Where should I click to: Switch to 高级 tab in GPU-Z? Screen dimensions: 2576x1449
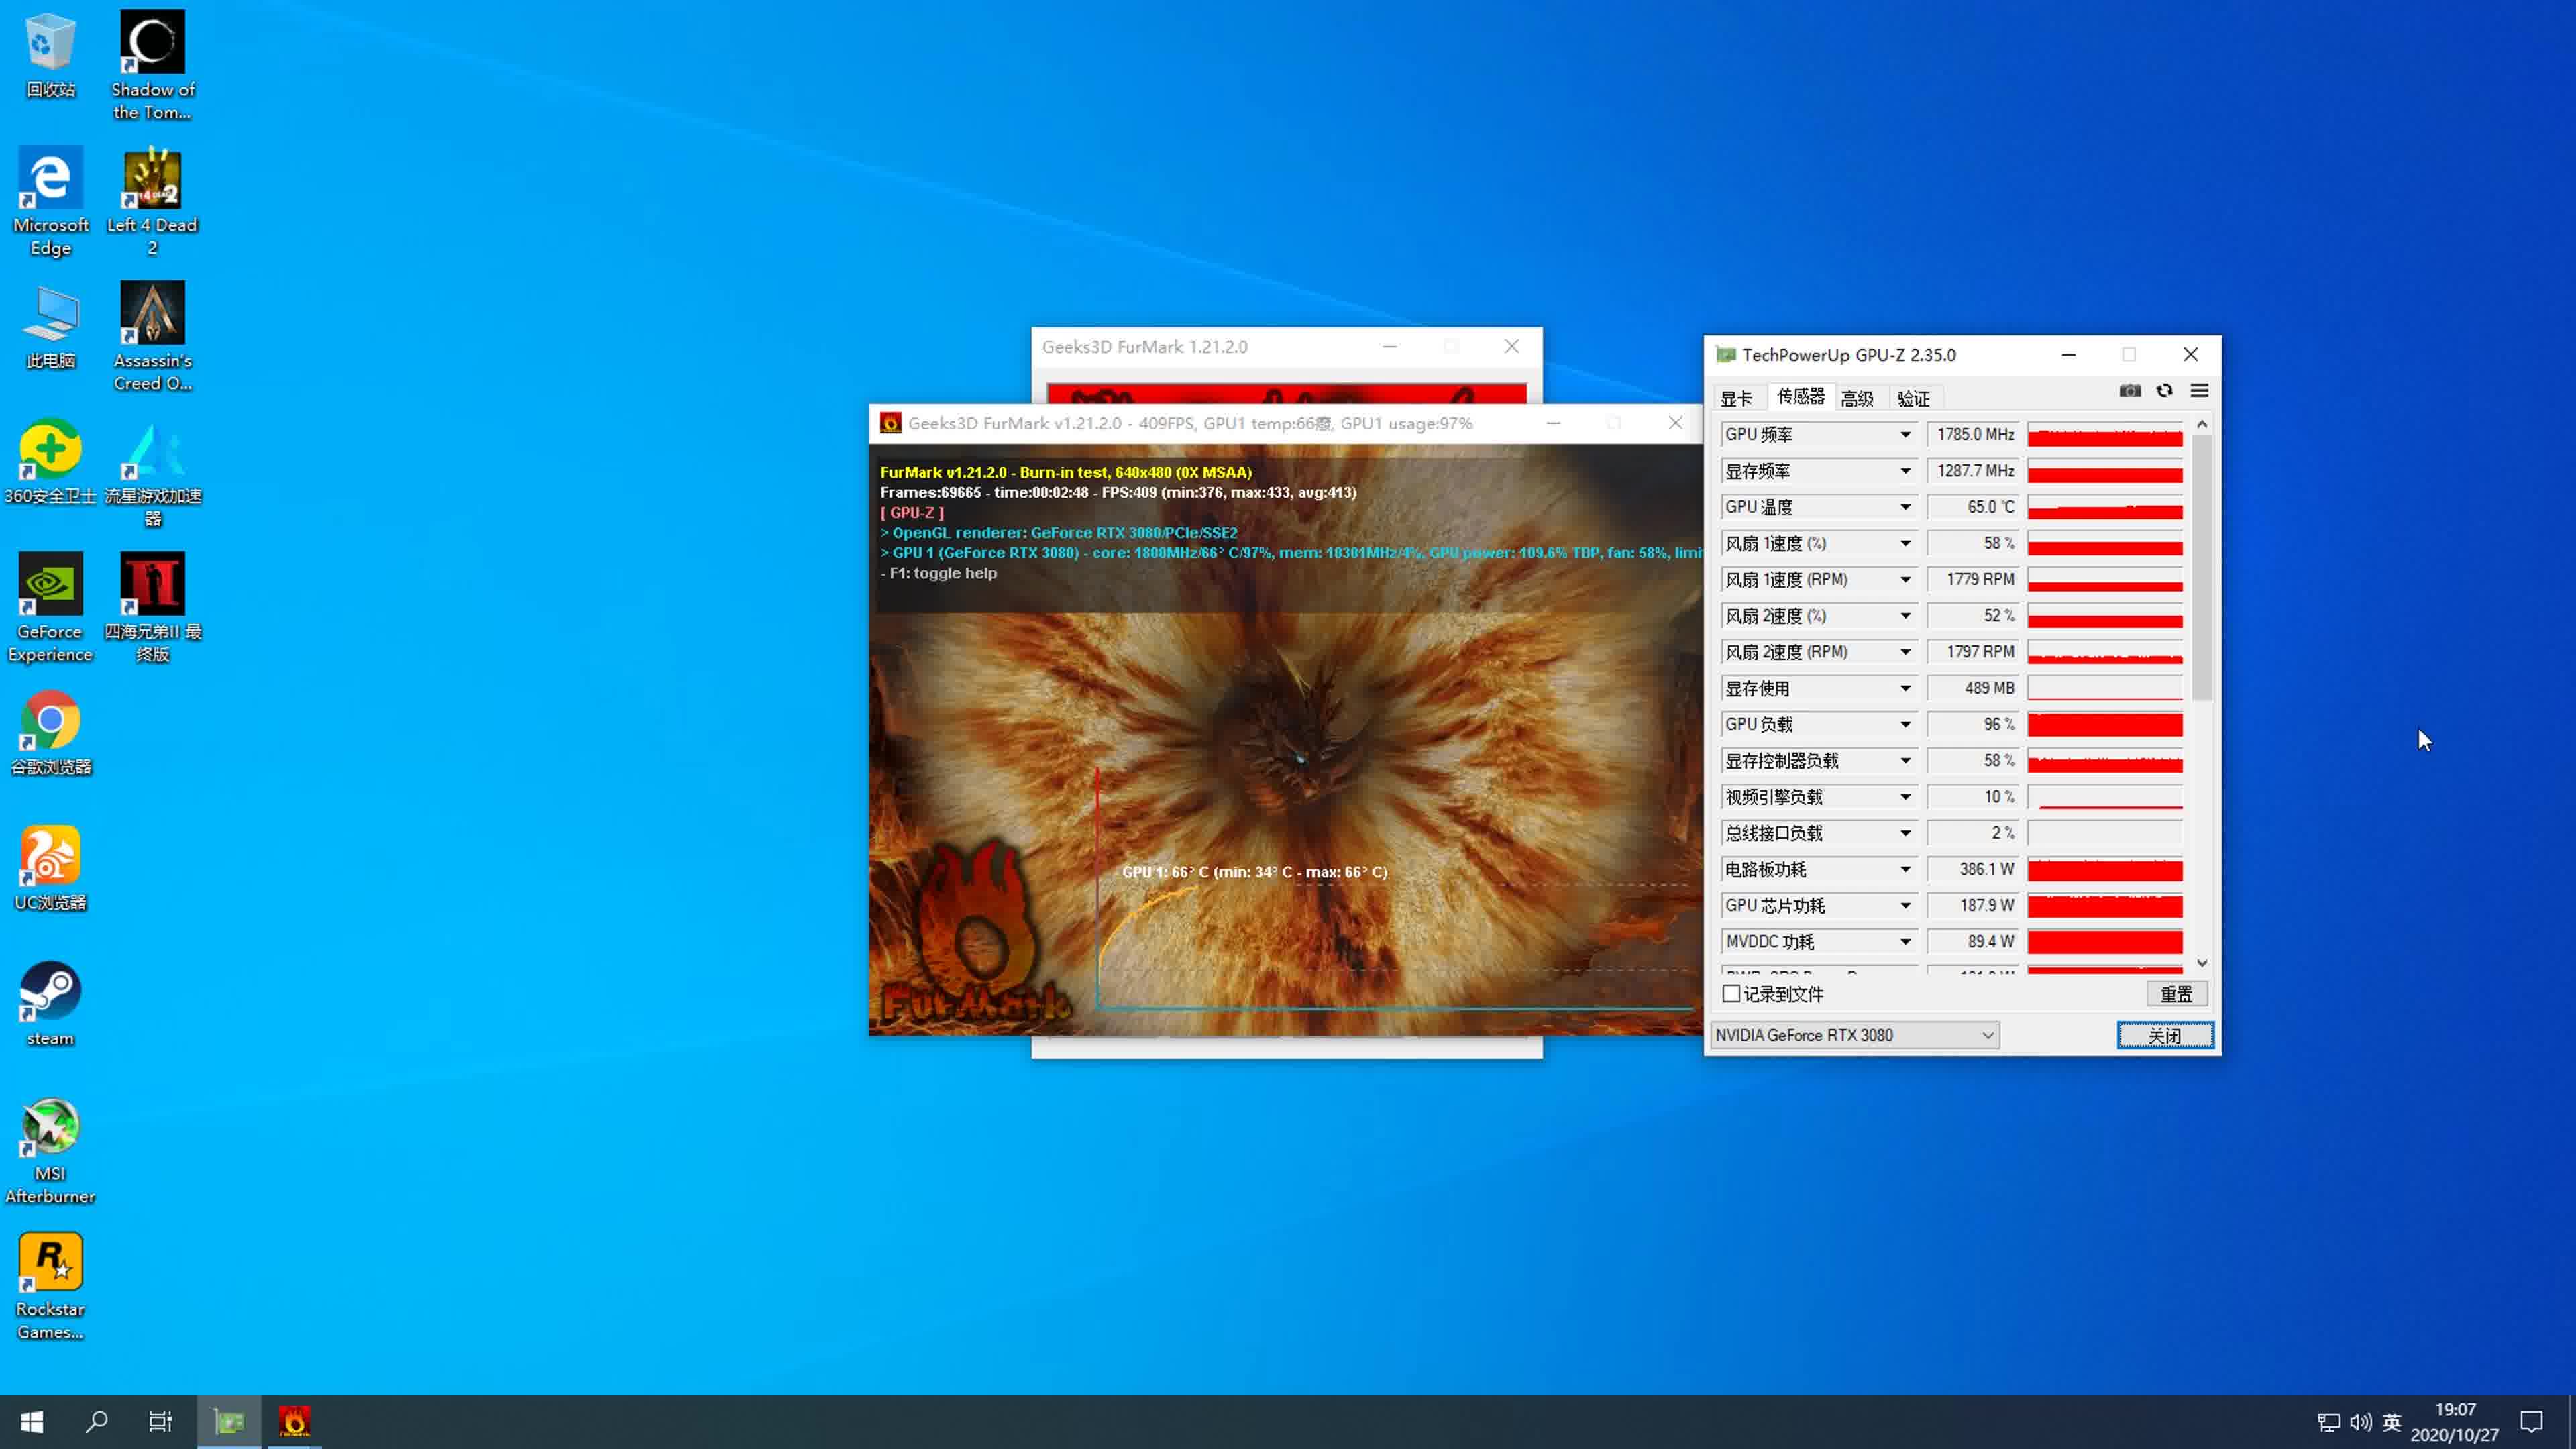pyautogui.click(x=1857, y=398)
